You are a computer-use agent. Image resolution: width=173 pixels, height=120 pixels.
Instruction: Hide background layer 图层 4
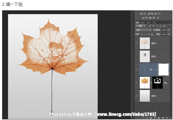tap(137, 96)
